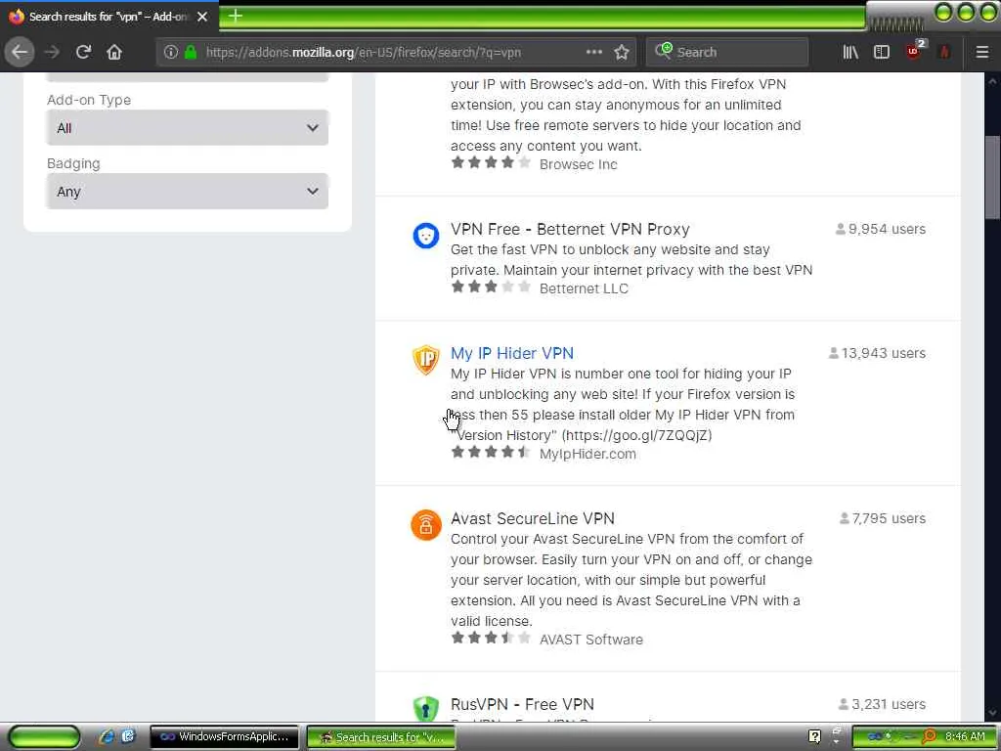Click the My IP Hider star rating
The width and height of the screenshot is (1001, 751).
[491, 452]
